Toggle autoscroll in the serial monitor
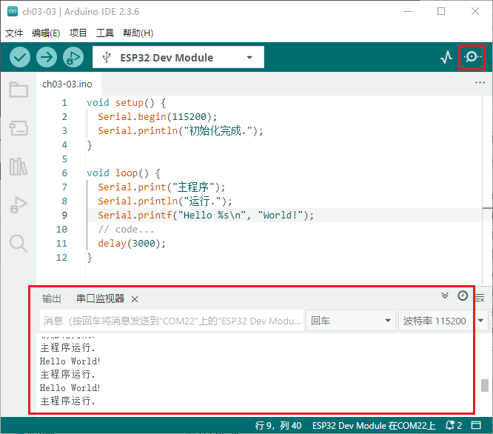493x434 pixels. [x=445, y=296]
